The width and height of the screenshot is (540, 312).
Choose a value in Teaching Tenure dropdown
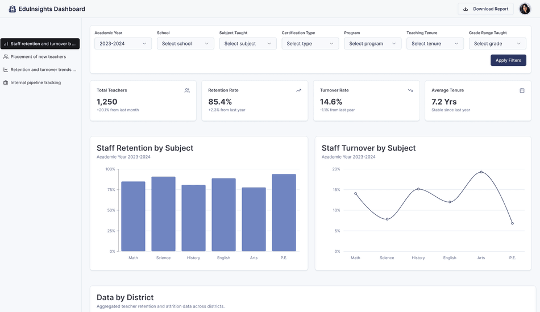pos(435,44)
